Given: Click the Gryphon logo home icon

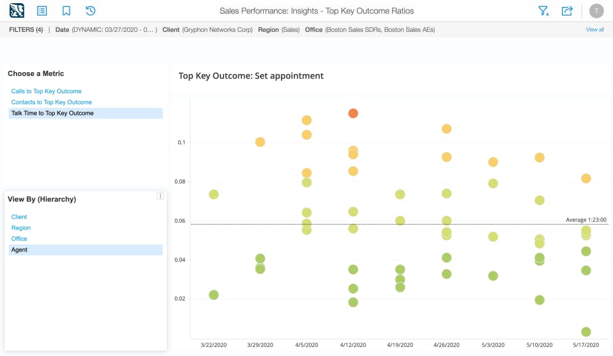Looking at the screenshot, I should pos(17,11).
